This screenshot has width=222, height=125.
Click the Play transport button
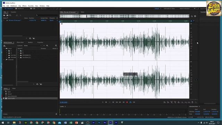pos(106,102)
